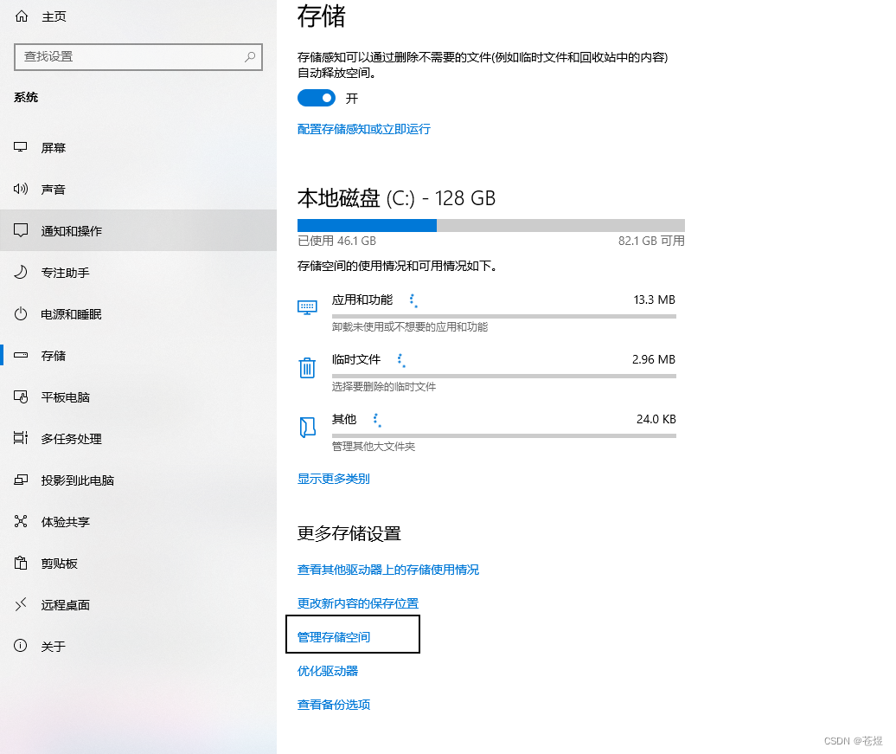The image size is (896, 754).
Task: Click the 平板电脑 tablet icon
Action: coord(21,396)
